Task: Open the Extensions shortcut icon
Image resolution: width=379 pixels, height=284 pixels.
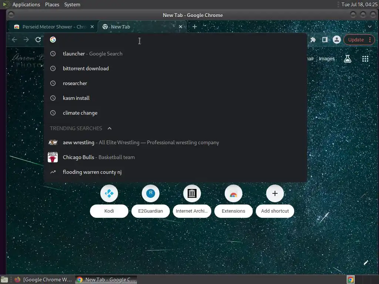Action: pyautogui.click(x=234, y=193)
